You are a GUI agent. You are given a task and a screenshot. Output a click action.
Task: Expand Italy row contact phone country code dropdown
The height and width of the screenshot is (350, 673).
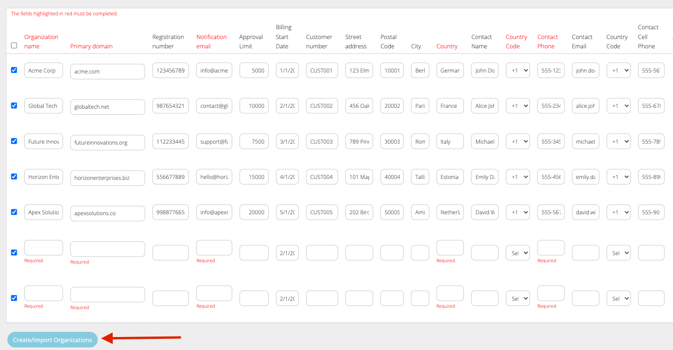coord(517,141)
